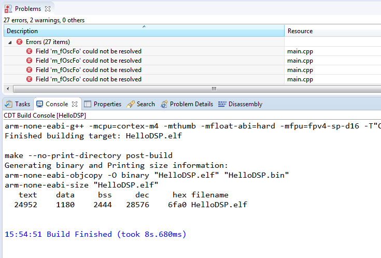Select the Problems tab label
381x258 pixels.
pos(28,9)
